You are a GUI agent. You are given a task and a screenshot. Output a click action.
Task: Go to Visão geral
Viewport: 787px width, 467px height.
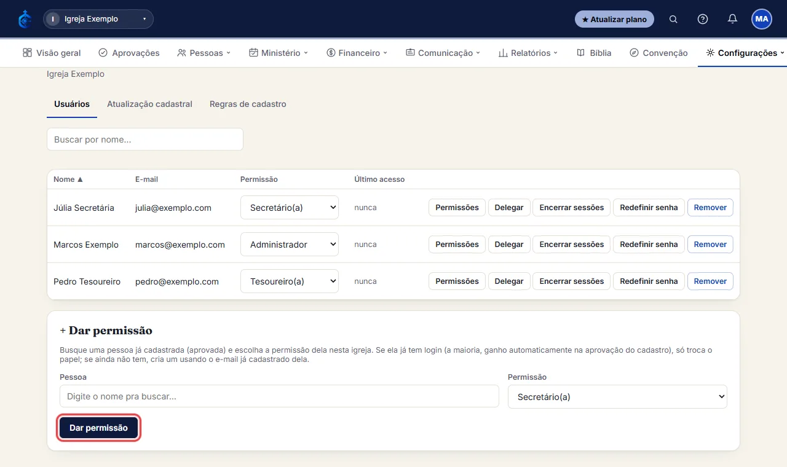tap(52, 53)
